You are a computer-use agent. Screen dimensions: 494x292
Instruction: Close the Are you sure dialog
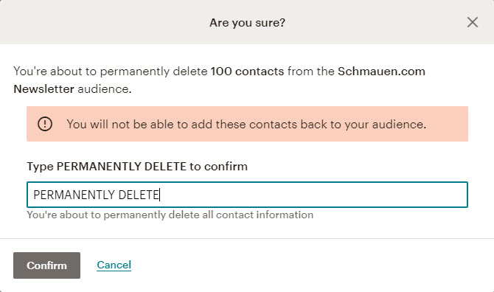(473, 22)
